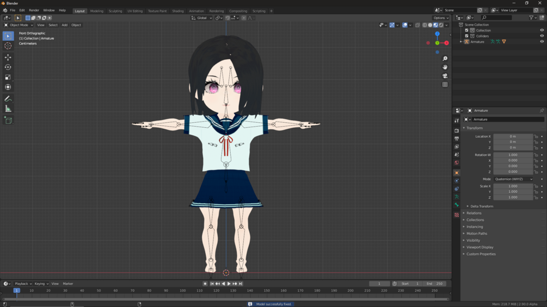Hide the Armature with its eye icon
The width and height of the screenshot is (547, 307).
pyautogui.click(x=542, y=42)
